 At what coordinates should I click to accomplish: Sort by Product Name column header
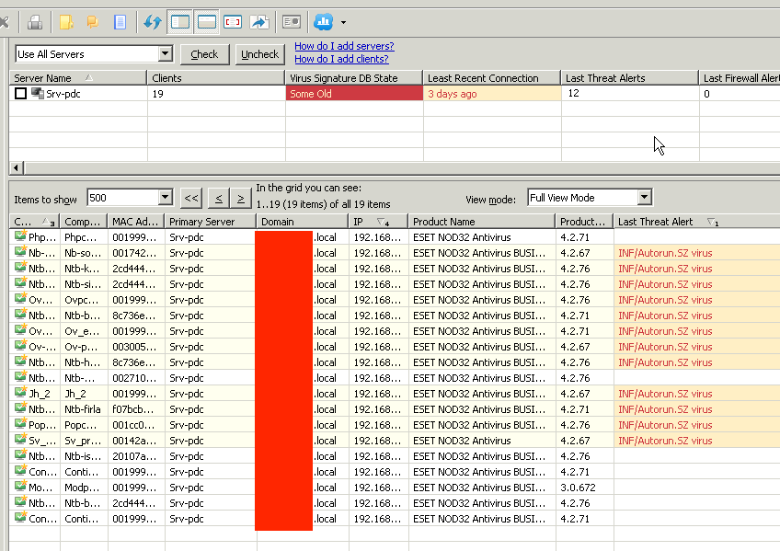point(482,222)
